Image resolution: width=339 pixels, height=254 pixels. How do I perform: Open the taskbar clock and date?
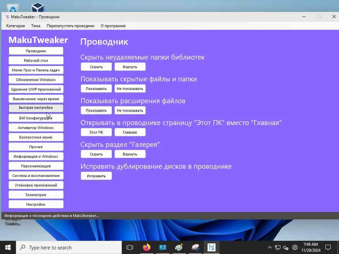[x=311, y=247]
